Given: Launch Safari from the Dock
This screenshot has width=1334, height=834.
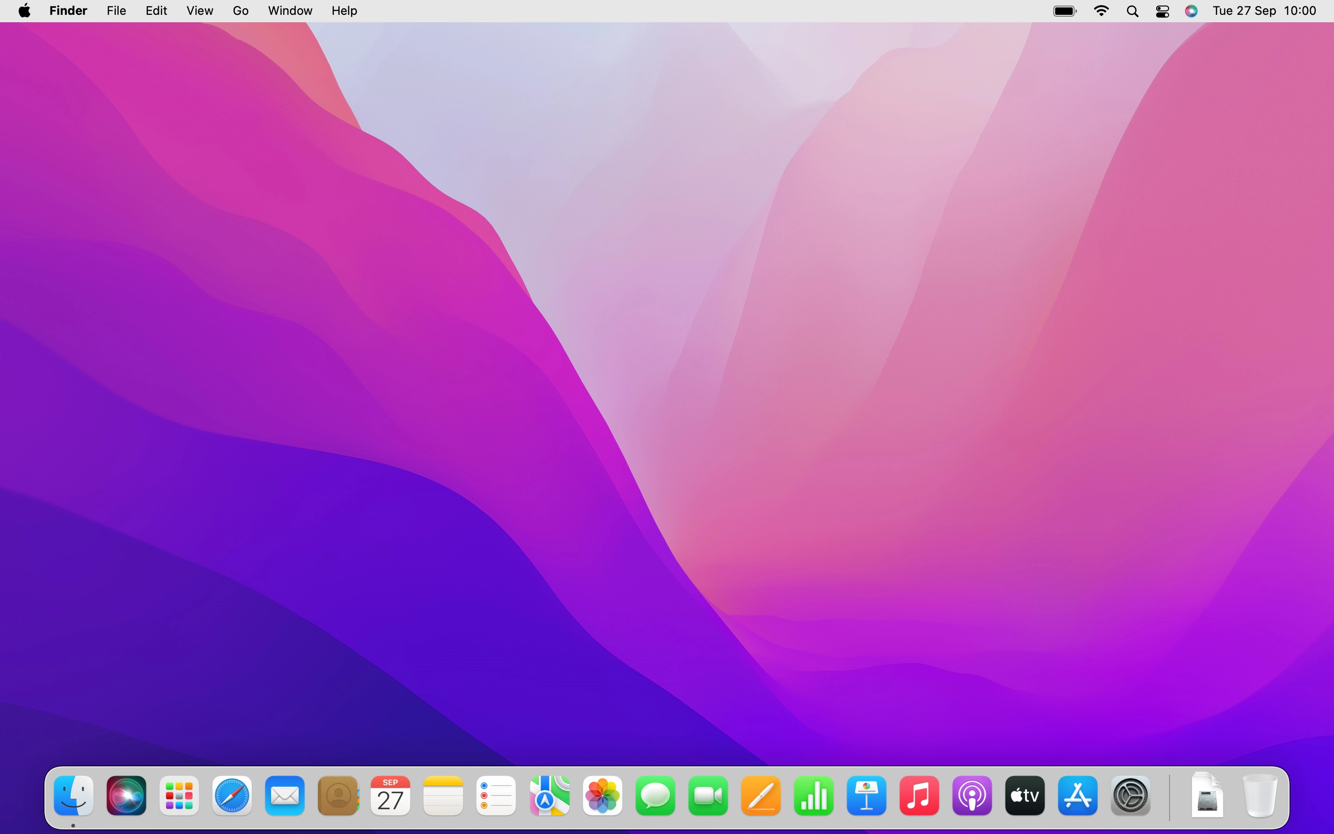Looking at the screenshot, I should coord(232,796).
